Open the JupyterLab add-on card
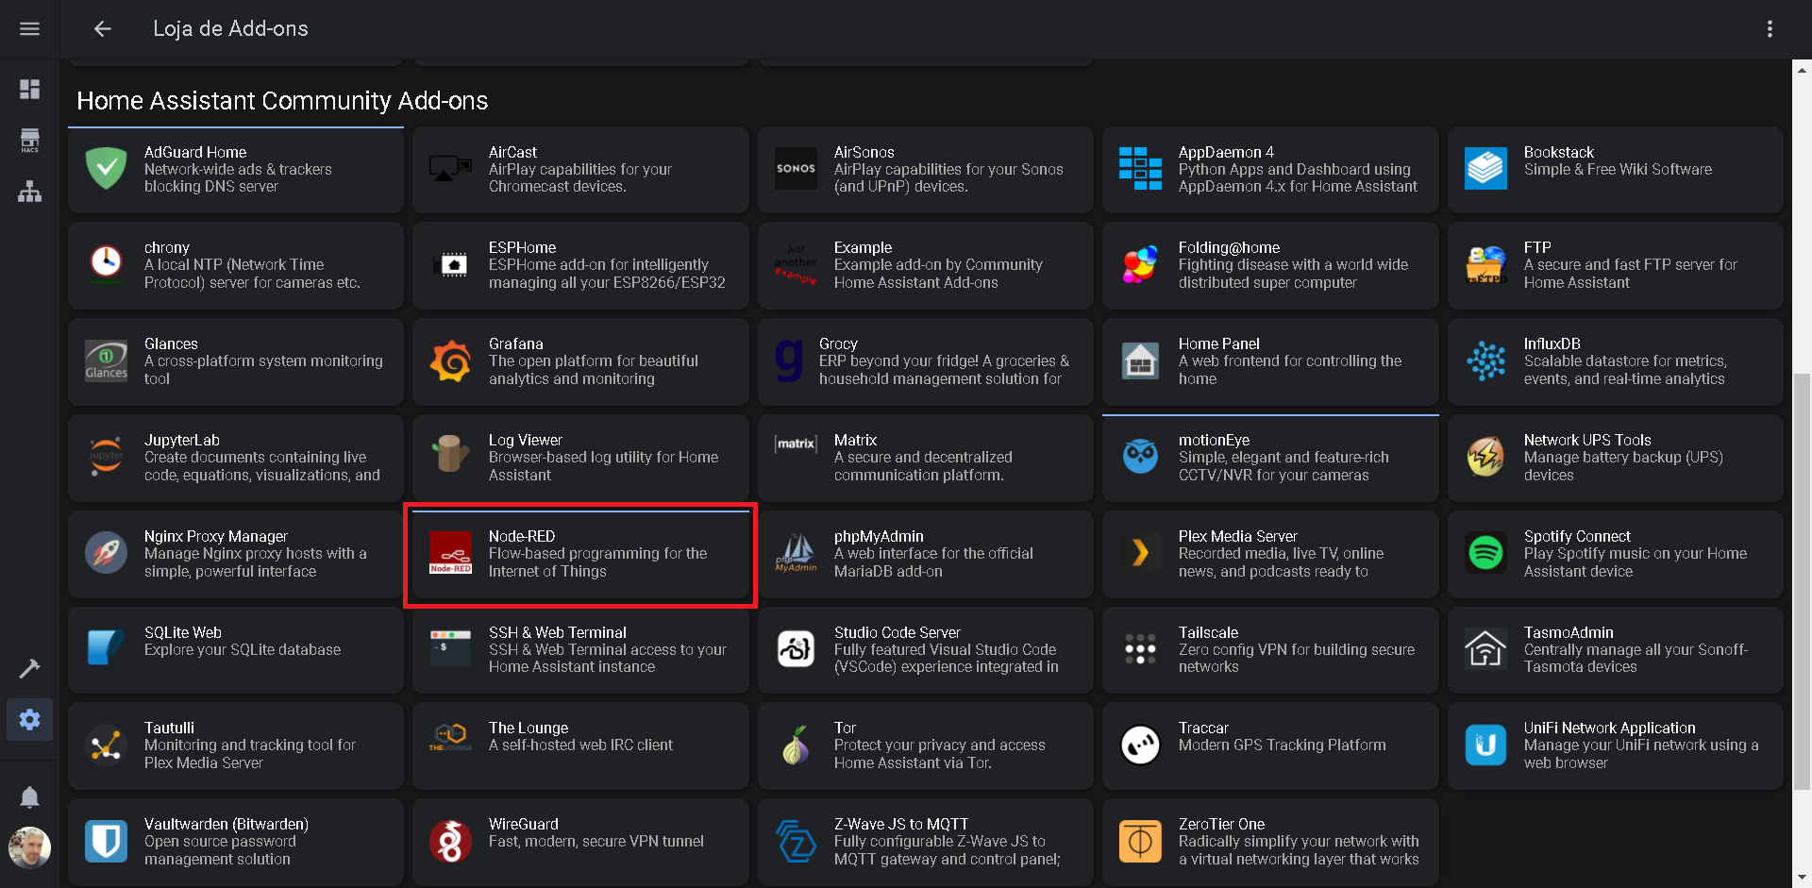Screen dimensions: 1812x888 [x=236, y=458]
